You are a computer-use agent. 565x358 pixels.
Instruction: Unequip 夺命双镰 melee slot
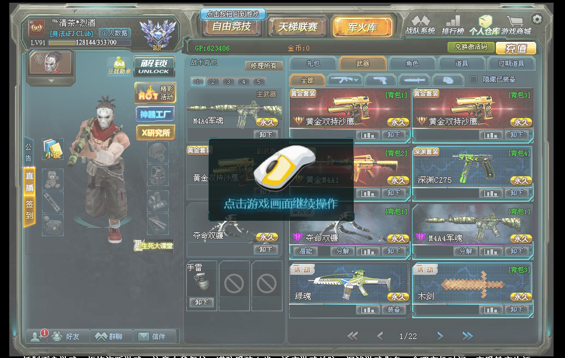click(x=266, y=249)
